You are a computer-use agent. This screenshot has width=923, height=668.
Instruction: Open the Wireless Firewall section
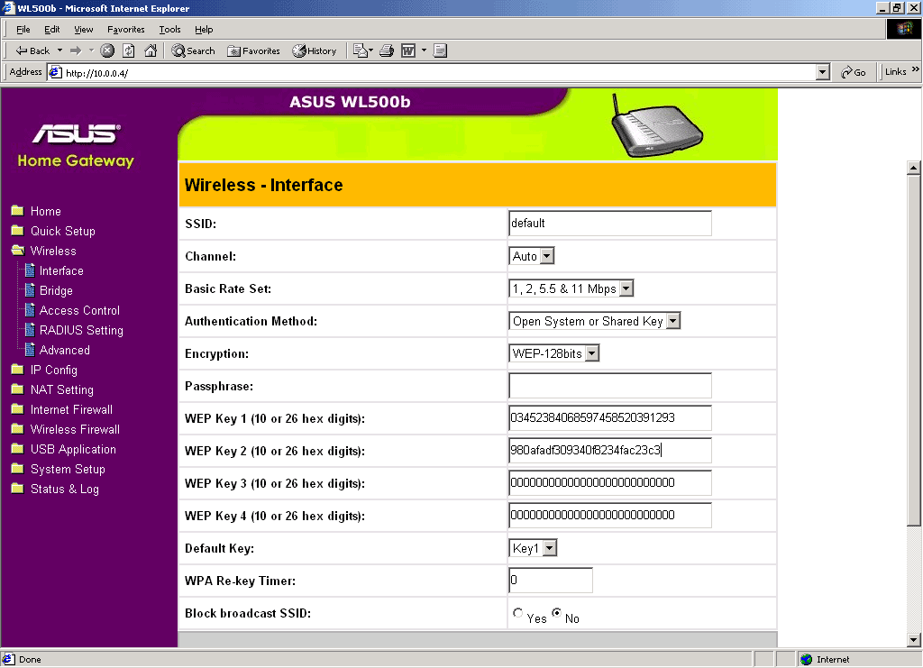pos(75,429)
